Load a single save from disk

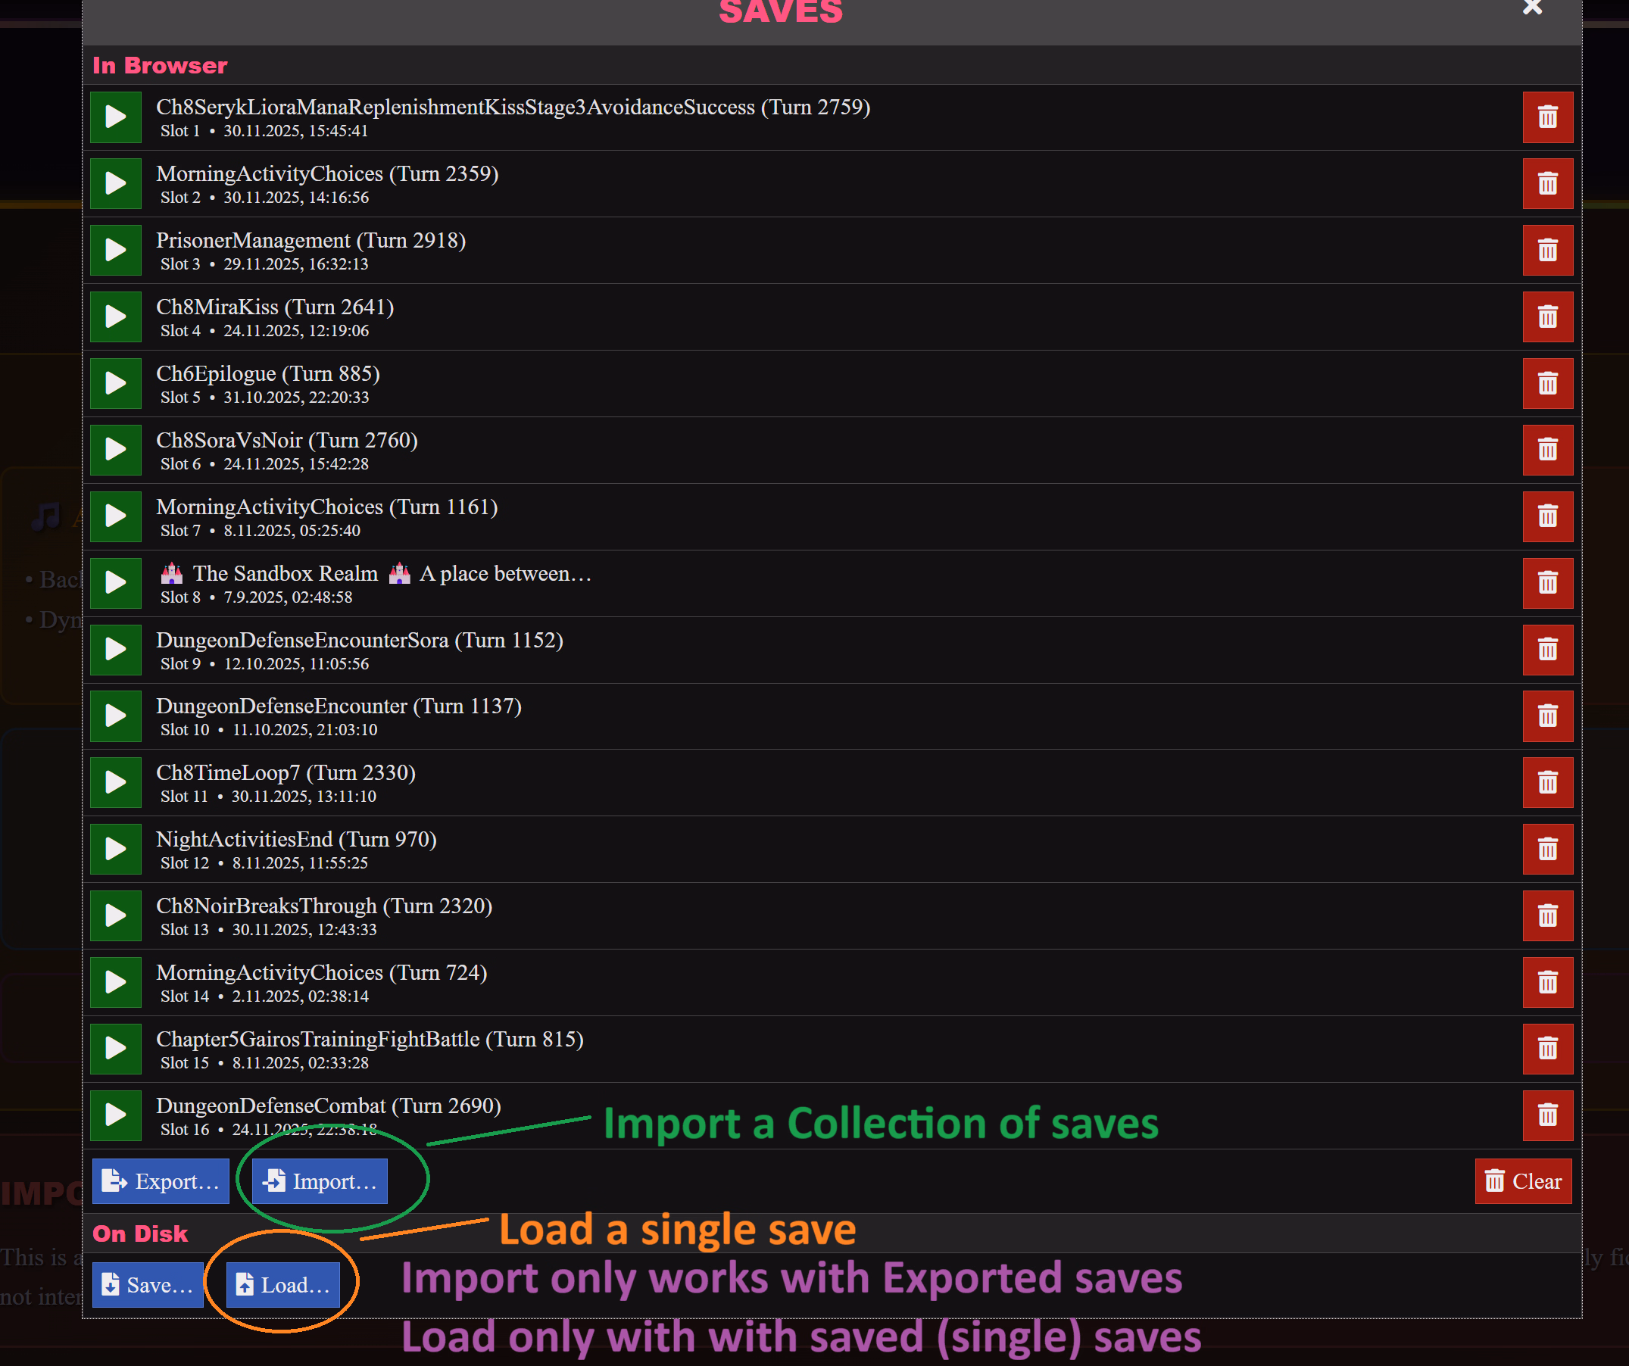coord(283,1284)
